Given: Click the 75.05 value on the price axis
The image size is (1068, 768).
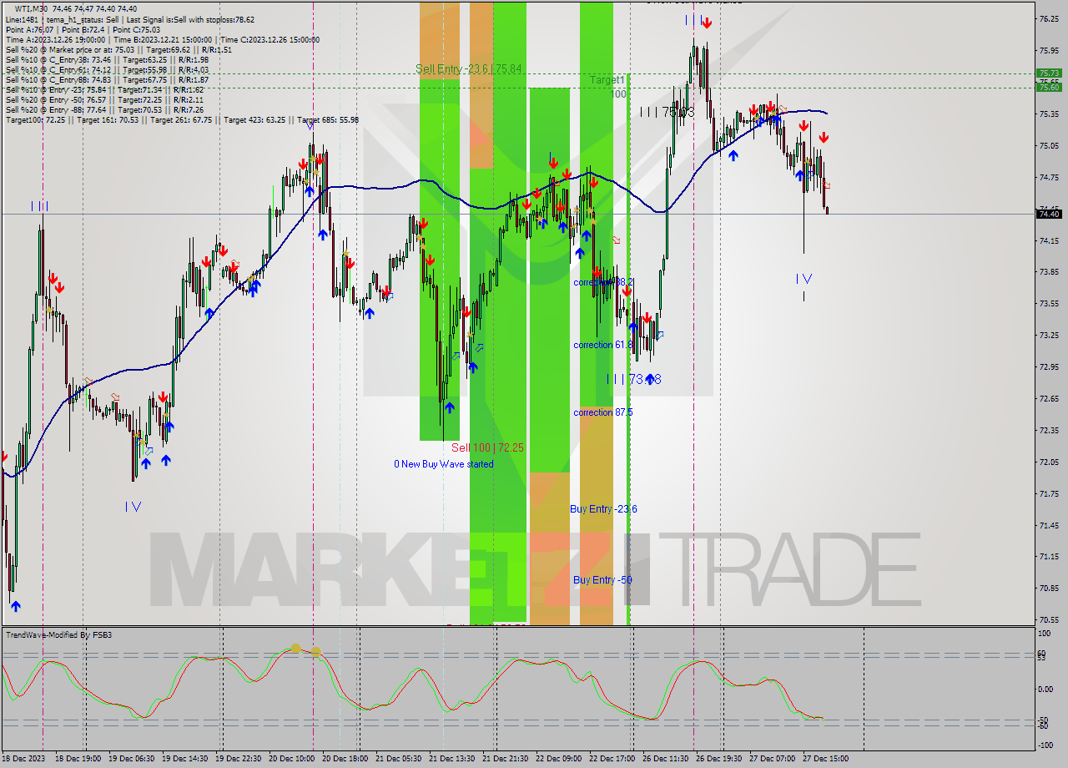Looking at the screenshot, I should [1048, 145].
